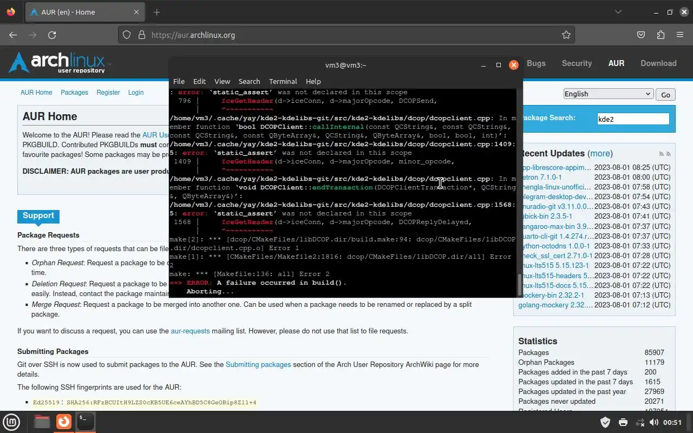Screen dimensions: 693x433
Task: Open the network connections tray icon
Action: point(640,422)
